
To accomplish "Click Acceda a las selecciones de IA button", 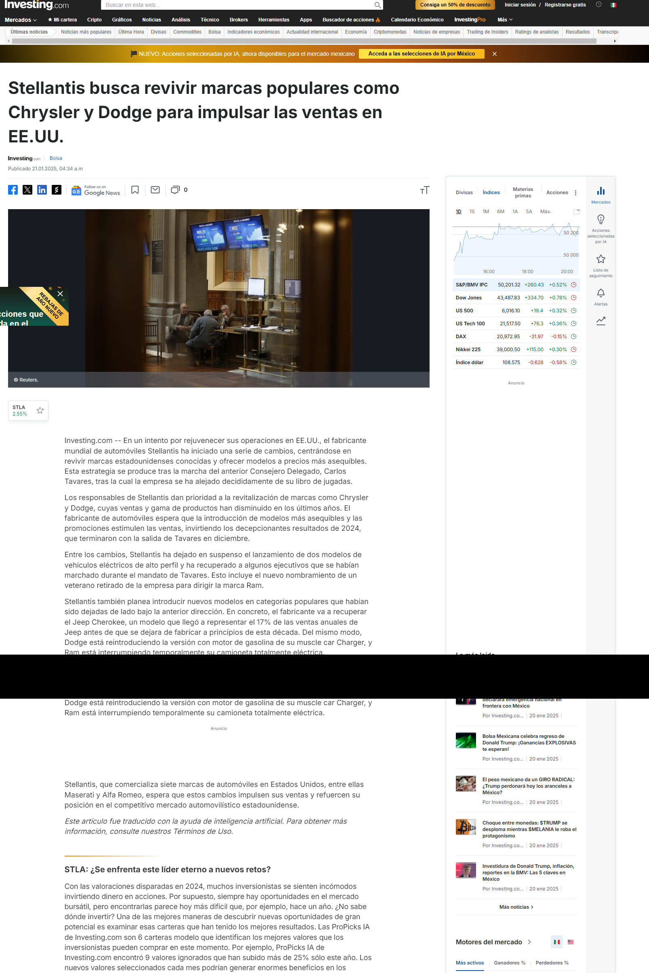I will click(x=421, y=54).
